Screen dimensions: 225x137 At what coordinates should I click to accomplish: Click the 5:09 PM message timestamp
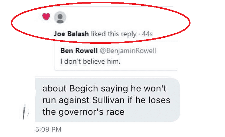point(48,130)
